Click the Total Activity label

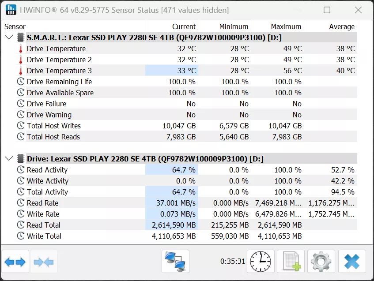click(x=47, y=192)
